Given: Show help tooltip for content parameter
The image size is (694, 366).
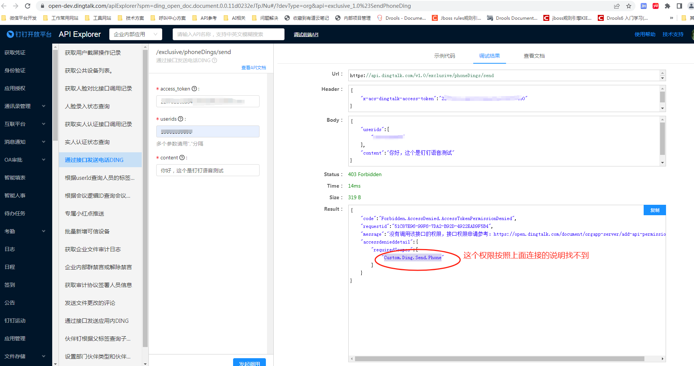Looking at the screenshot, I should (x=182, y=157).
